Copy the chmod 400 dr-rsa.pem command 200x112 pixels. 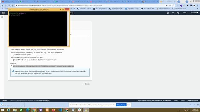[14, 55]
